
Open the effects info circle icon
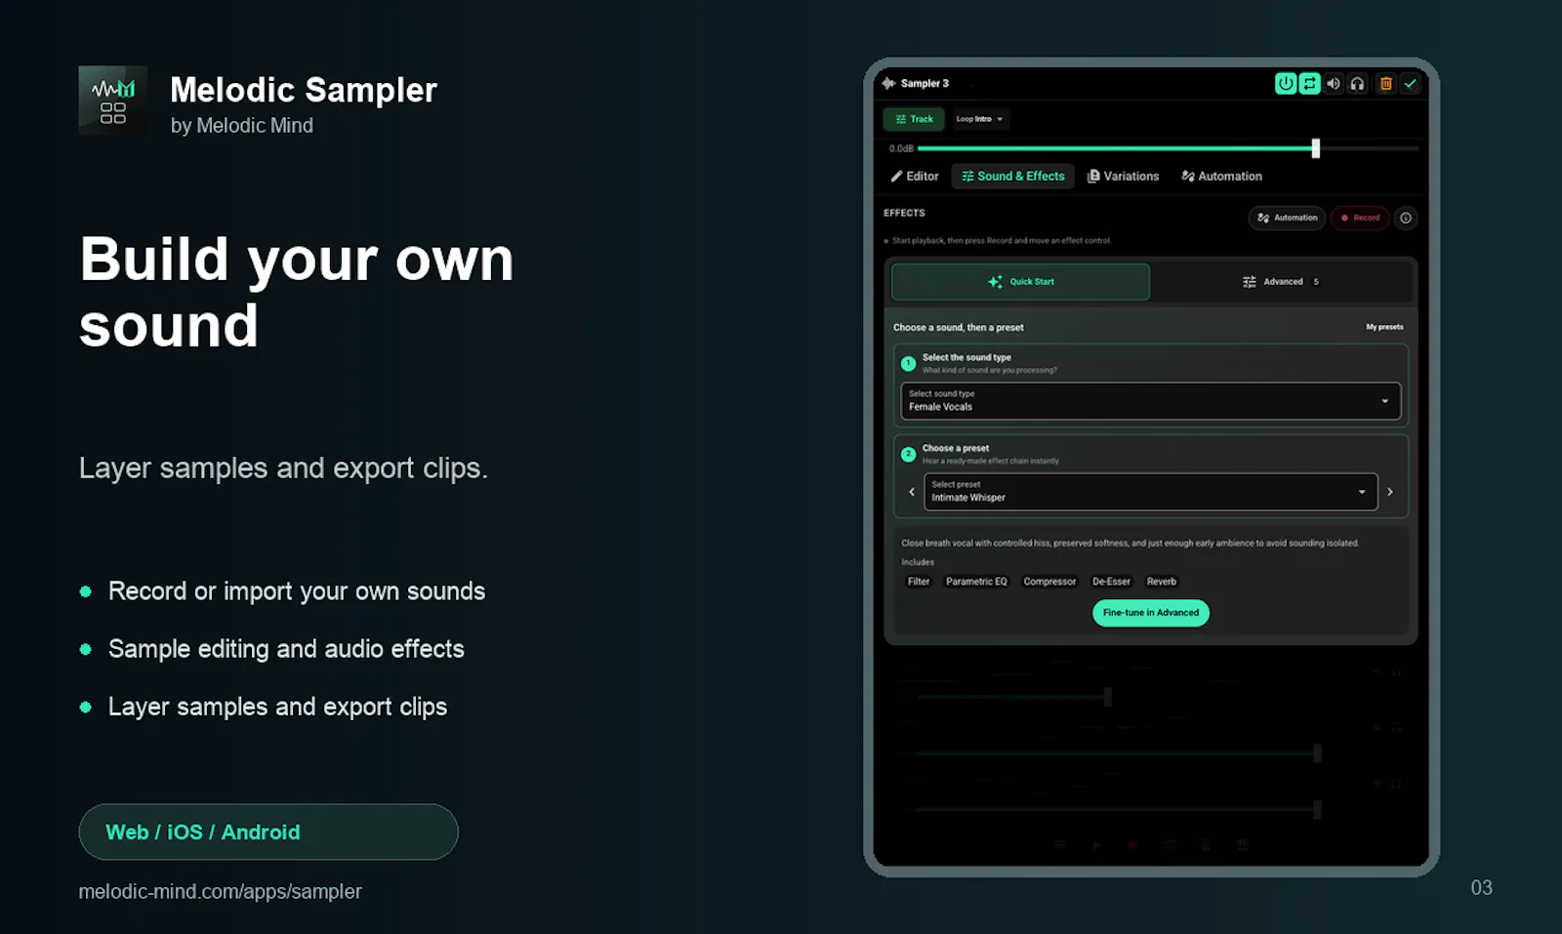click(x=1406, y=218)
